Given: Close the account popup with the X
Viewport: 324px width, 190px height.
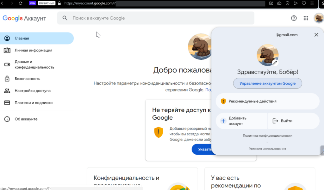Looking at the screenshot, I should [316, 35].
